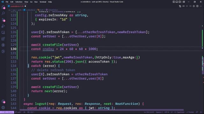
Task: Open the Run menu
Action: 36,2
